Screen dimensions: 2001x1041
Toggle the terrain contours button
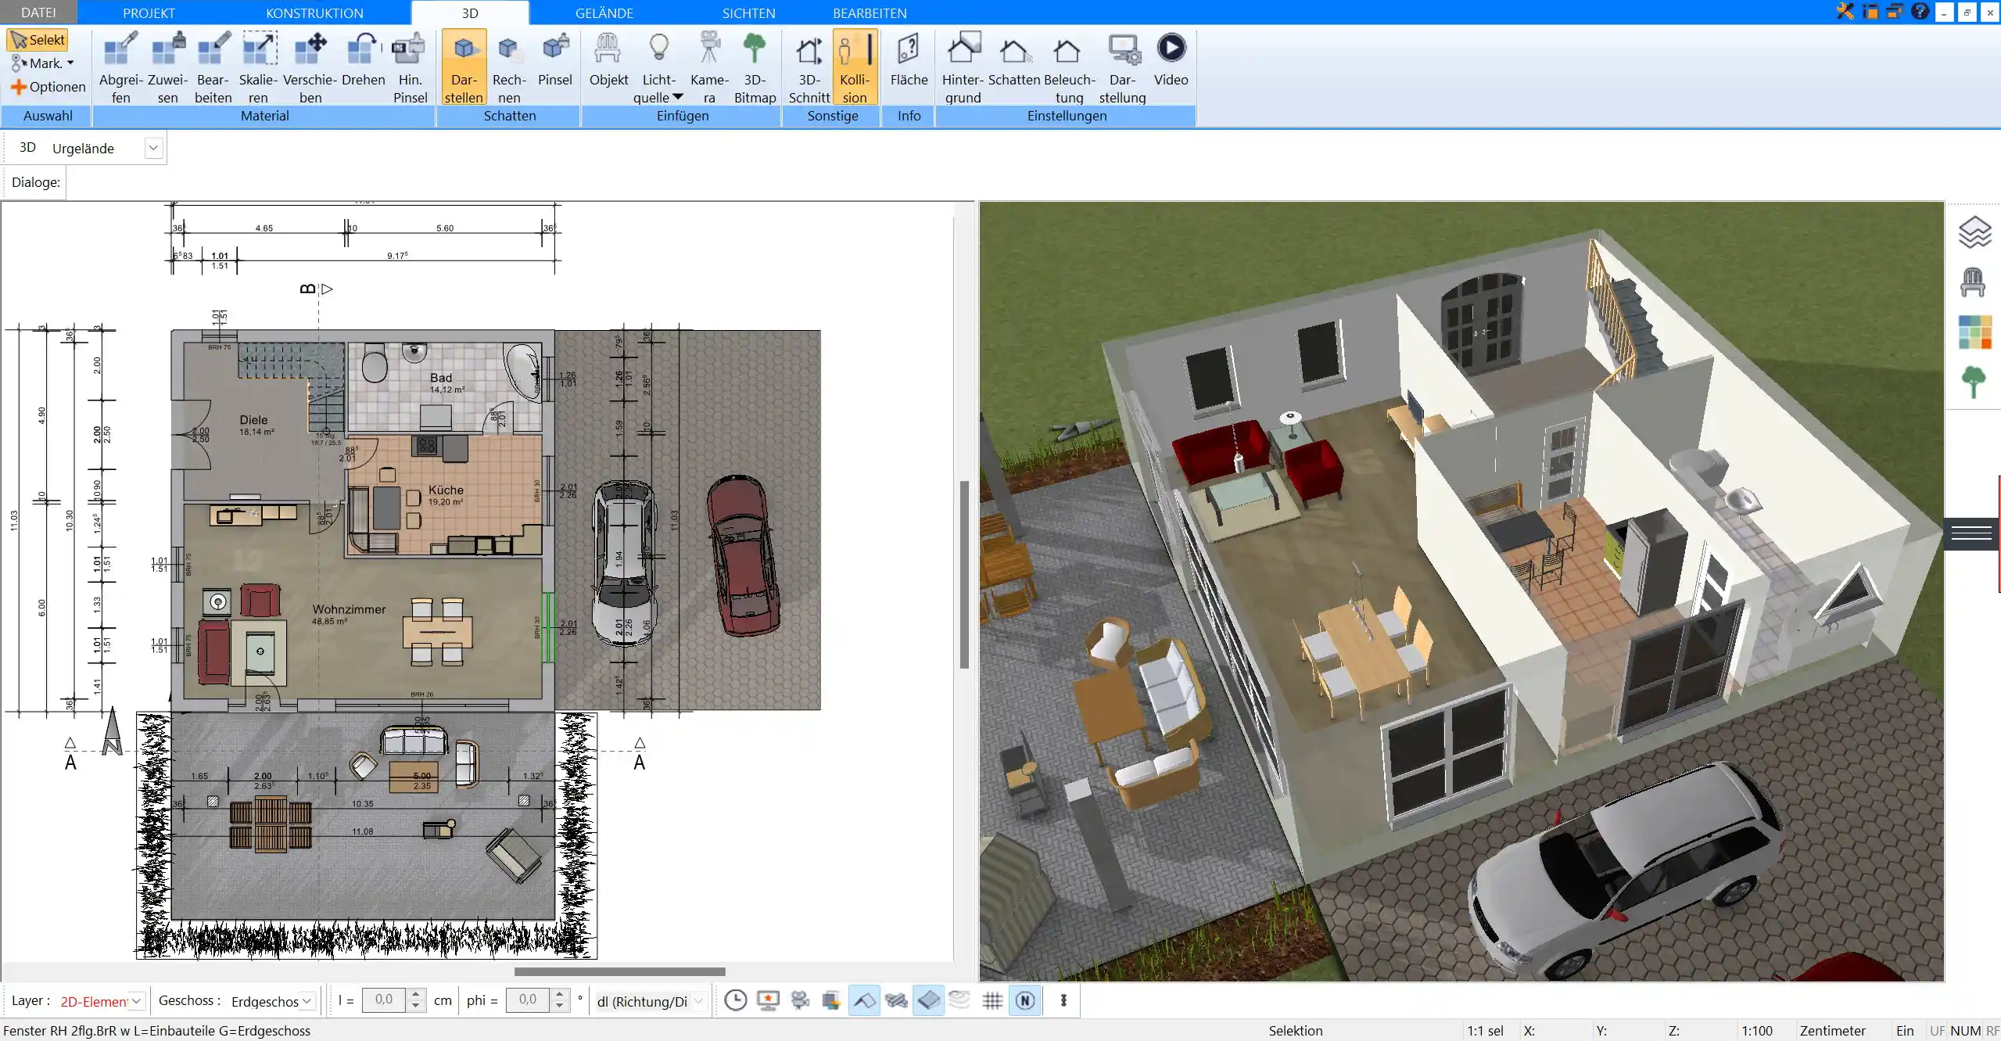click(959, 1000)
